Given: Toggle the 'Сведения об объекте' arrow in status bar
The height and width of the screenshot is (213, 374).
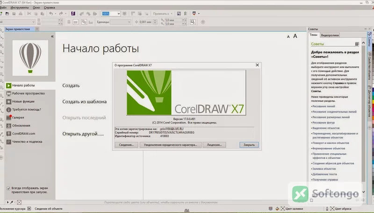Looking at the screenshot, I should pos(29,209).
